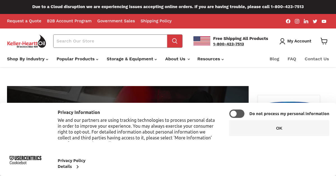Expand the cookie banner Details chevron

(x=78, y=167)
